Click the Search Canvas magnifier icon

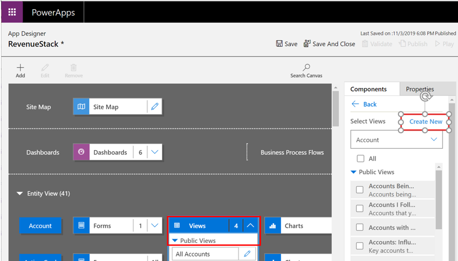coord(306,68)
